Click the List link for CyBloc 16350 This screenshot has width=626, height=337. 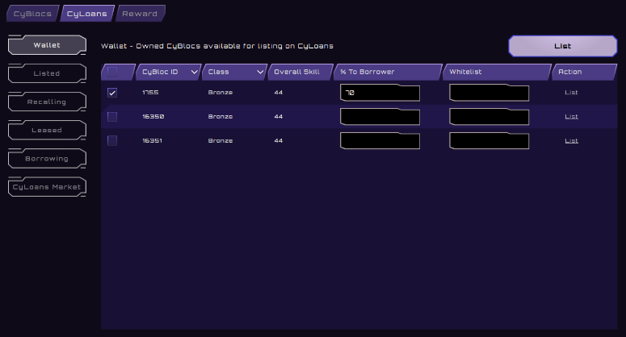coord(571,117)
